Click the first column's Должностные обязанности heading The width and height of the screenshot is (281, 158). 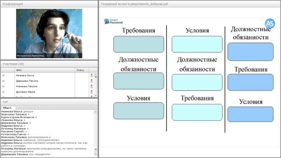click(x=139, y=65)
